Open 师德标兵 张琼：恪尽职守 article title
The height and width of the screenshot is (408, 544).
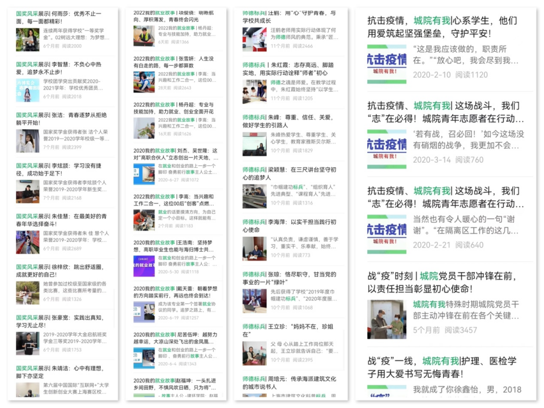290,278
